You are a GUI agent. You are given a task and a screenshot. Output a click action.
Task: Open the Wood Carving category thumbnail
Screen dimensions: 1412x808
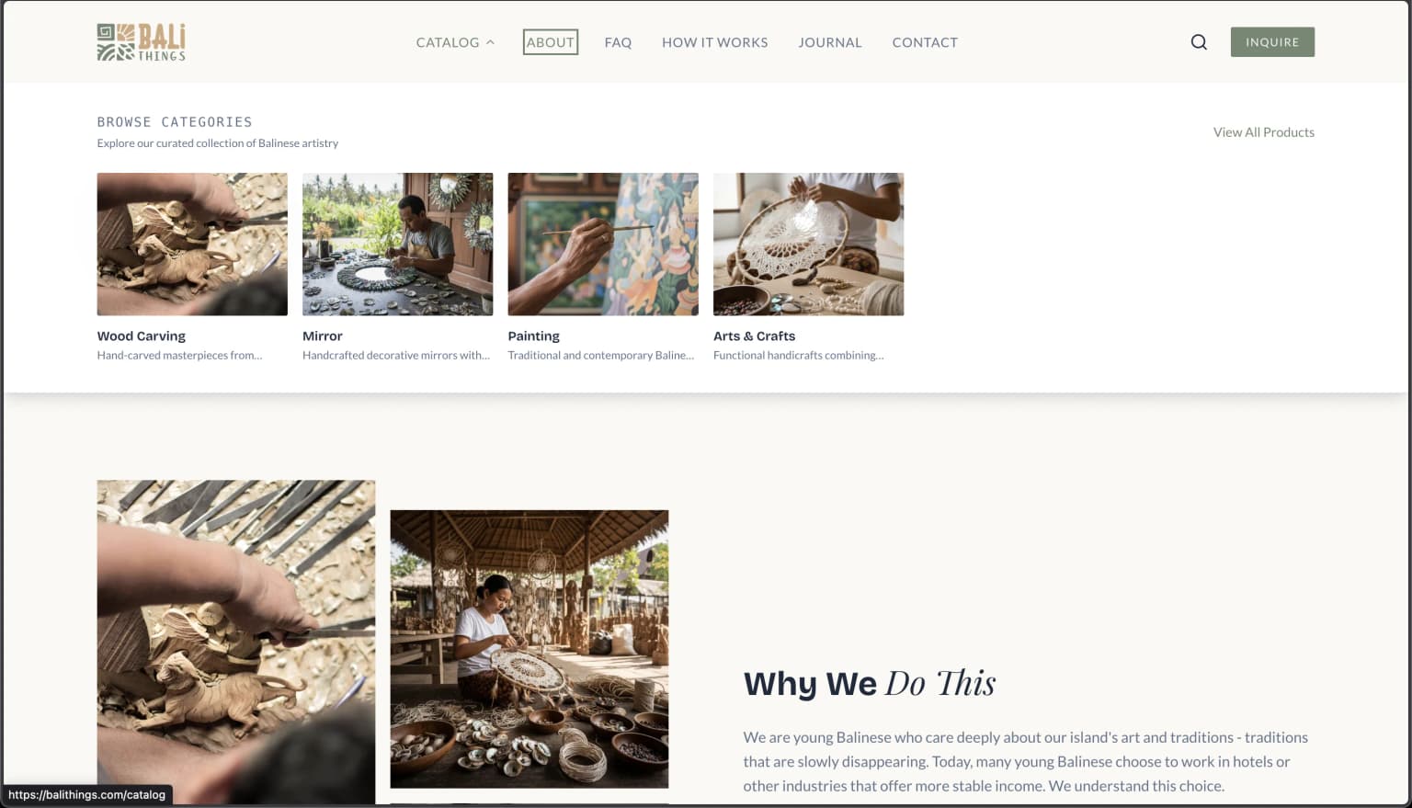pyautogui.click(x=192, y=245)
